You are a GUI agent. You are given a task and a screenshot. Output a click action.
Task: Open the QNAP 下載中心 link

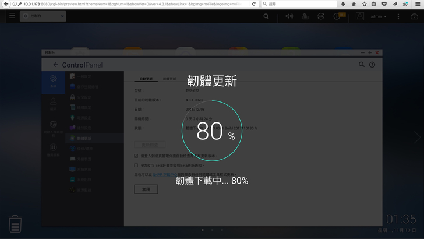pyautogui.click(x=163, y=174)
